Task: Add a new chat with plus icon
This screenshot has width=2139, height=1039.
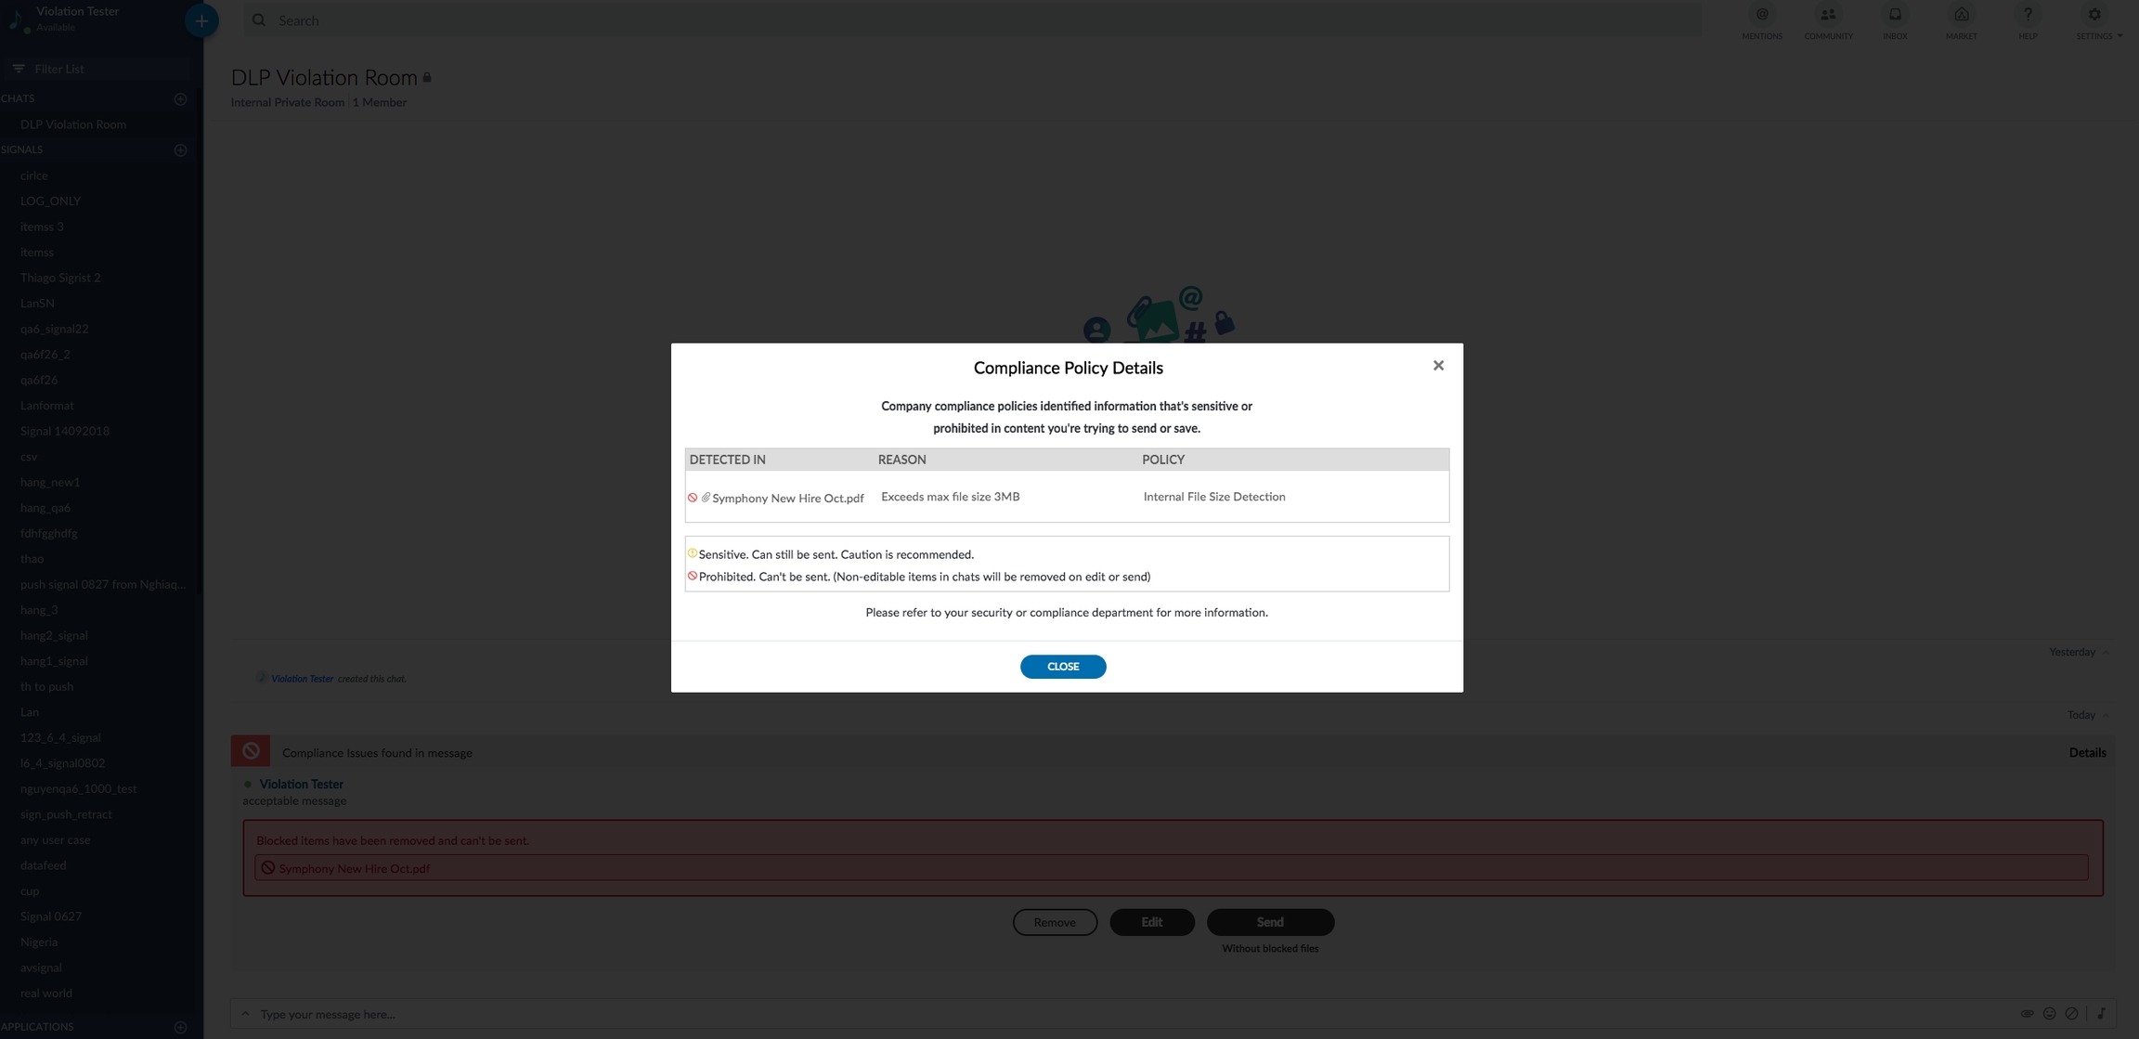Action: pyautogui.click(x=180, y=98)
